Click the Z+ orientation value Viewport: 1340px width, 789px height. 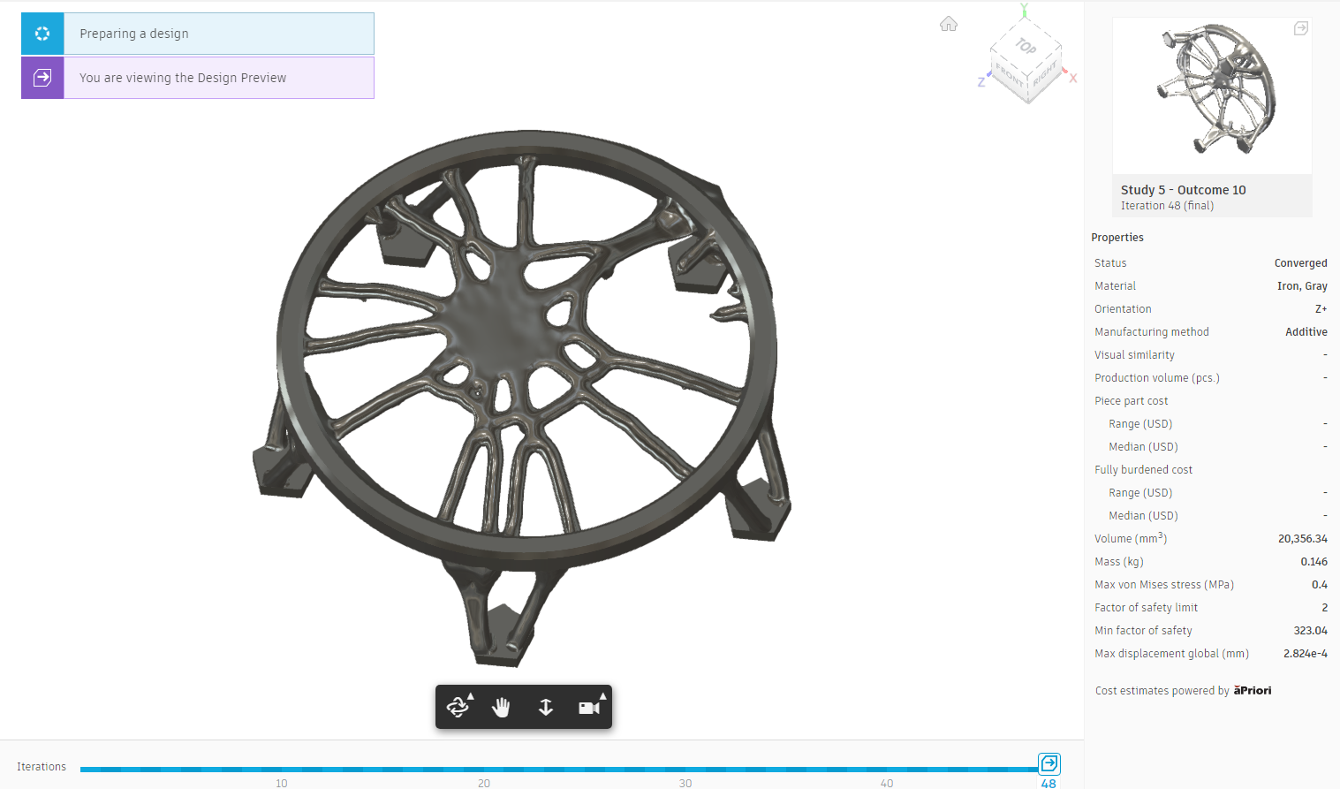[1321, 309]
